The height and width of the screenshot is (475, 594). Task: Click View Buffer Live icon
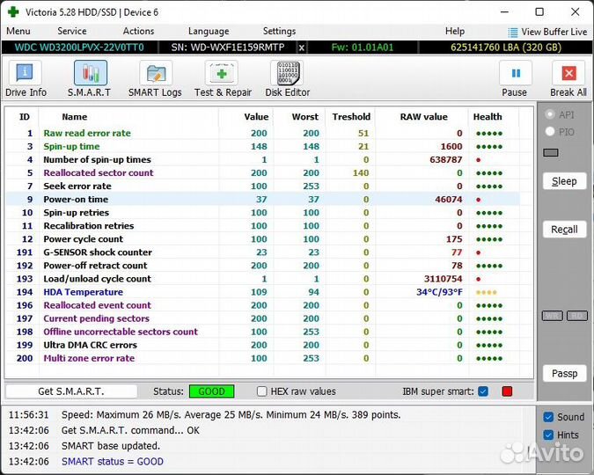point(513,32)
